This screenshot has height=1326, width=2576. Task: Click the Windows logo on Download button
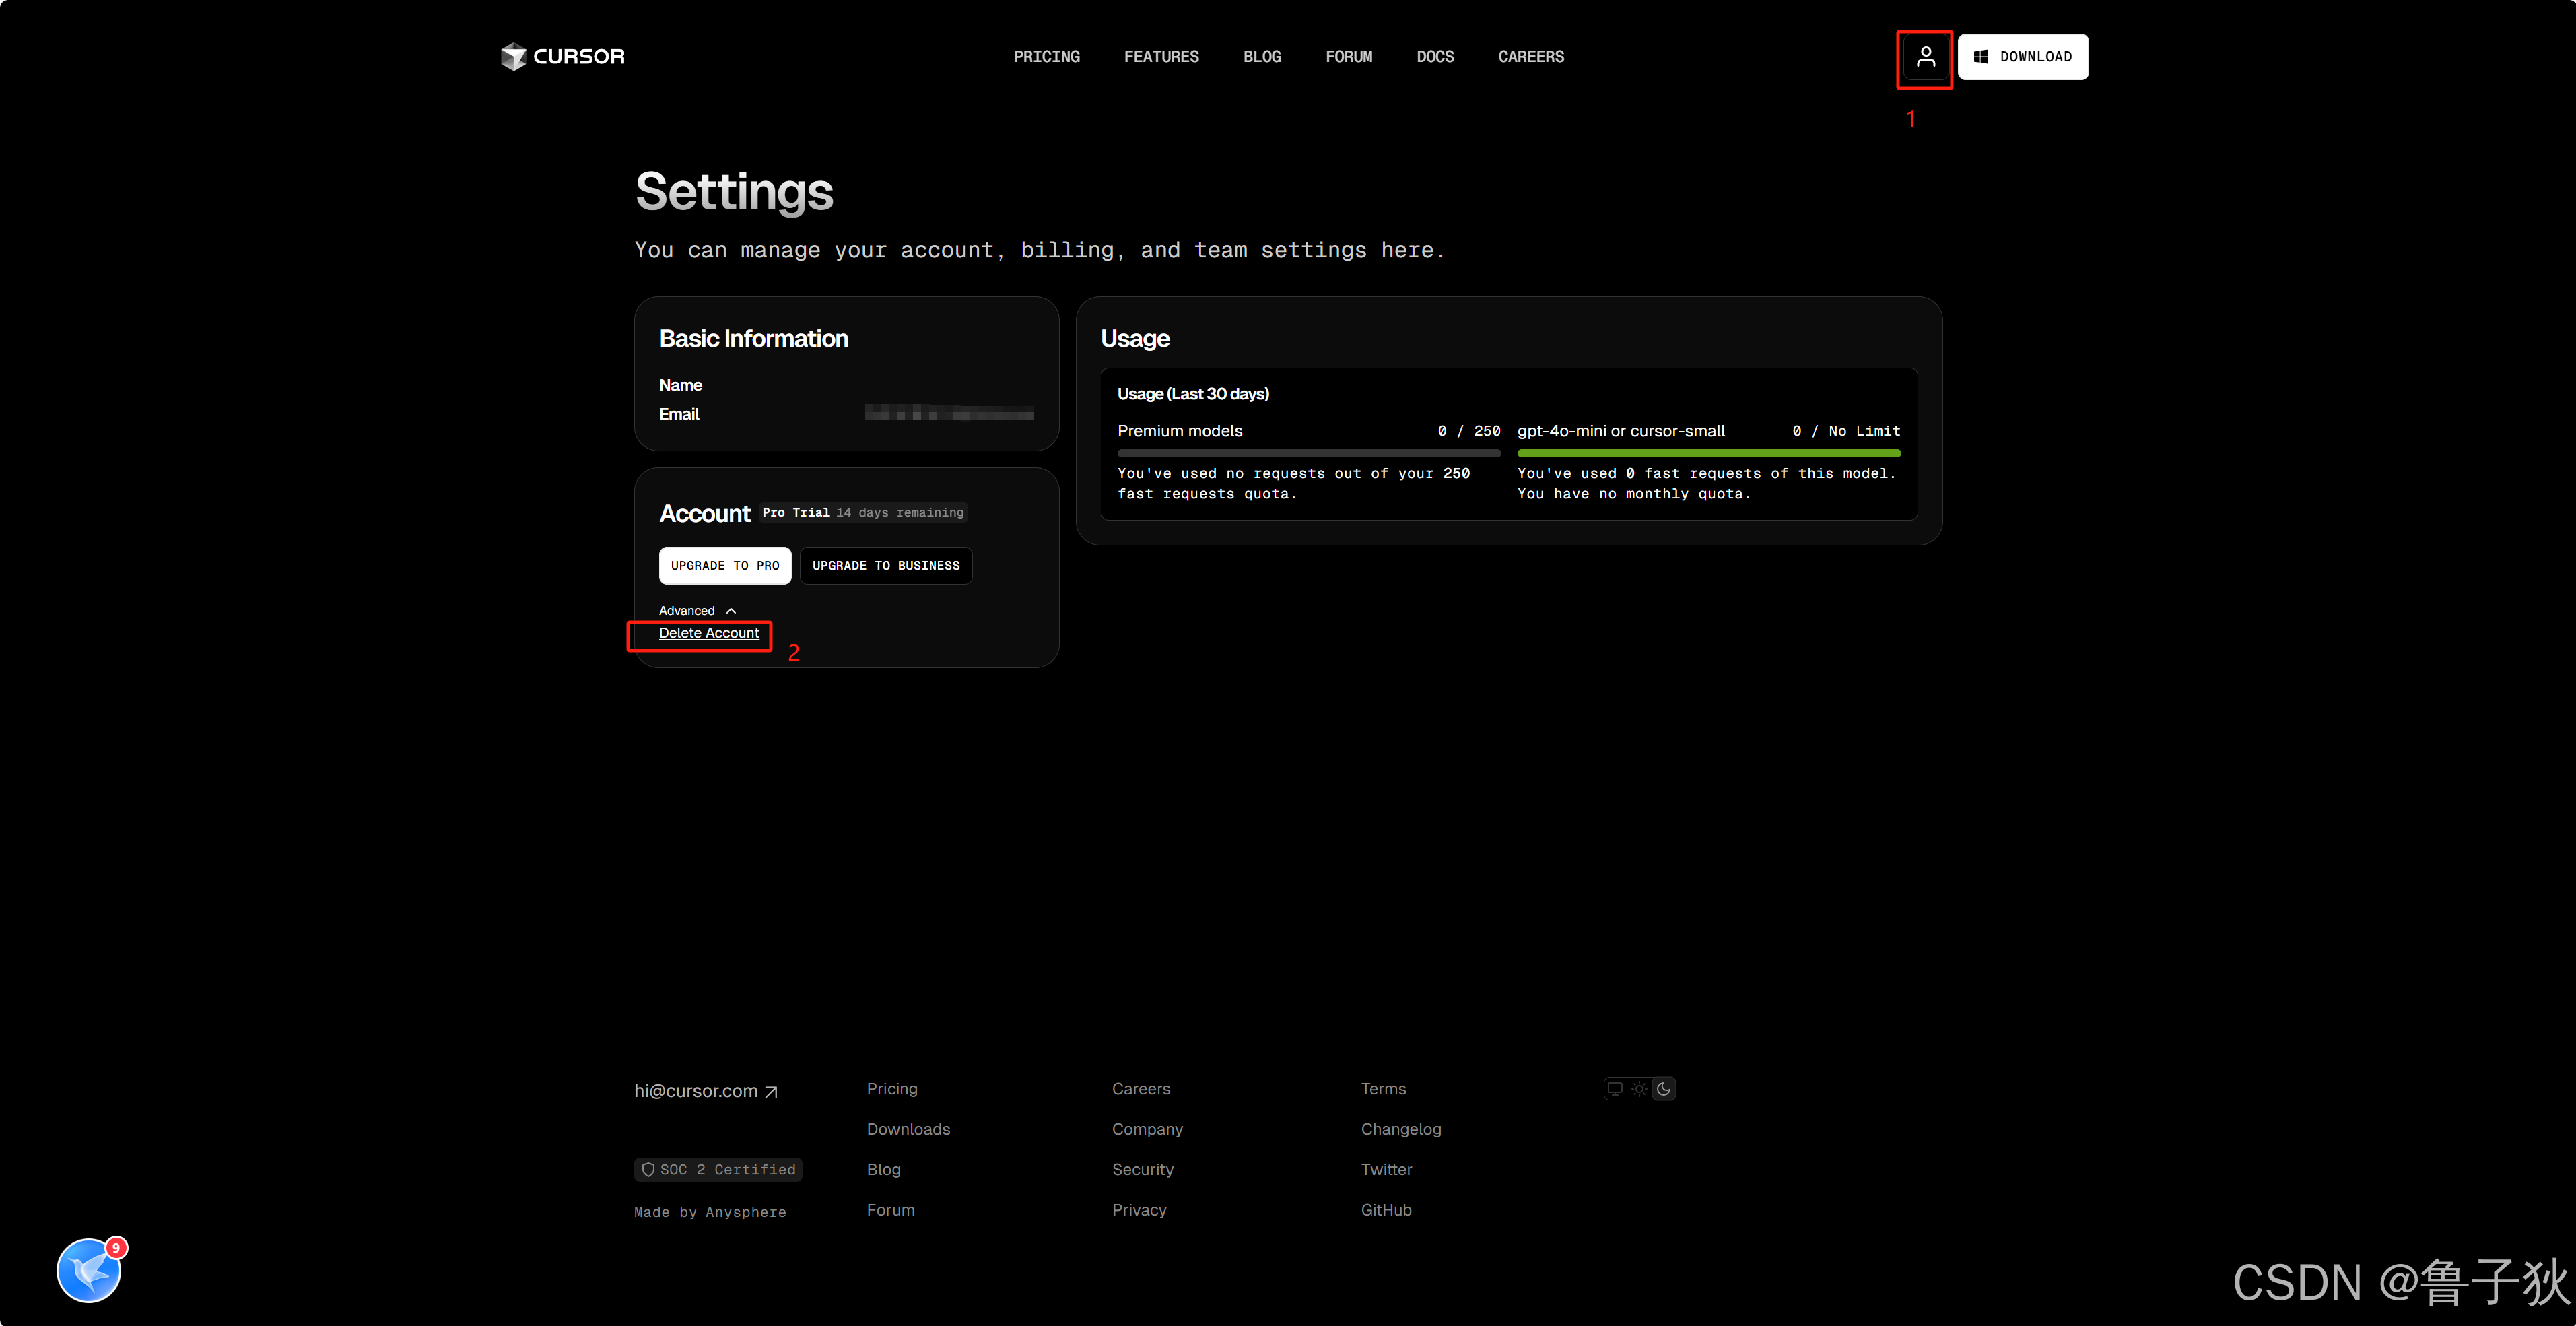coord(1981,57)
